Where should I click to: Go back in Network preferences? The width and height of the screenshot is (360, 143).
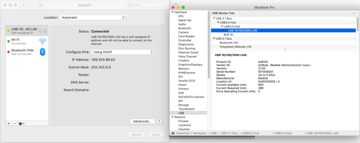[24, 5]
